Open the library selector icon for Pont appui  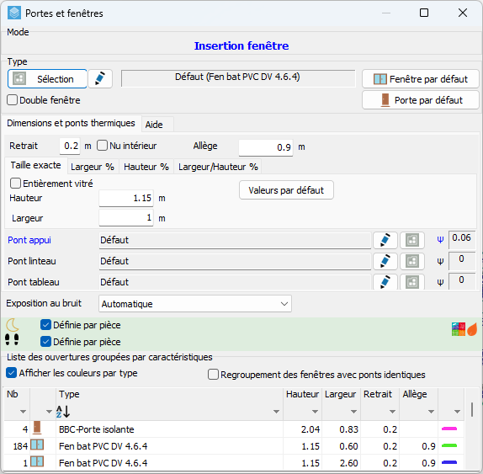point(412,240)
